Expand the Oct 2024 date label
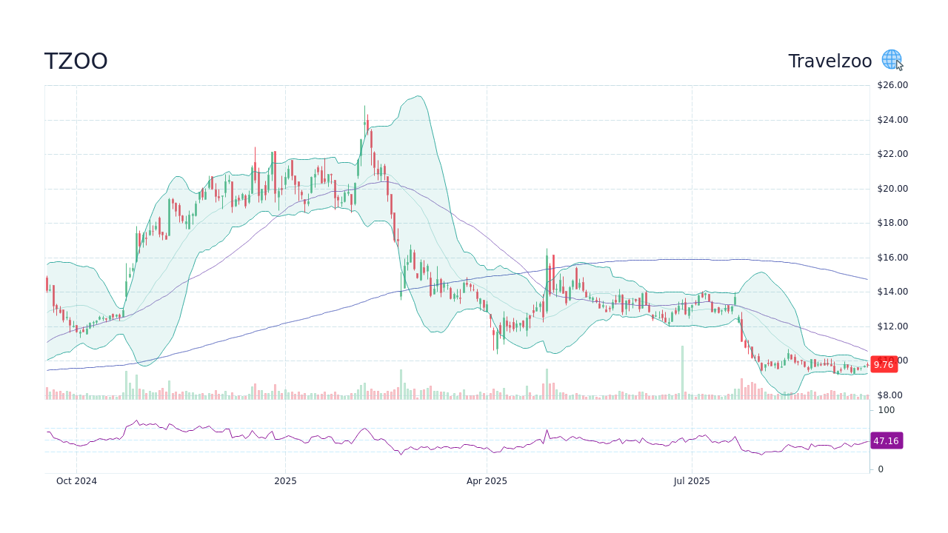This screenshot has height=533, width=948. pyautogui.click(x=76, y=480)
